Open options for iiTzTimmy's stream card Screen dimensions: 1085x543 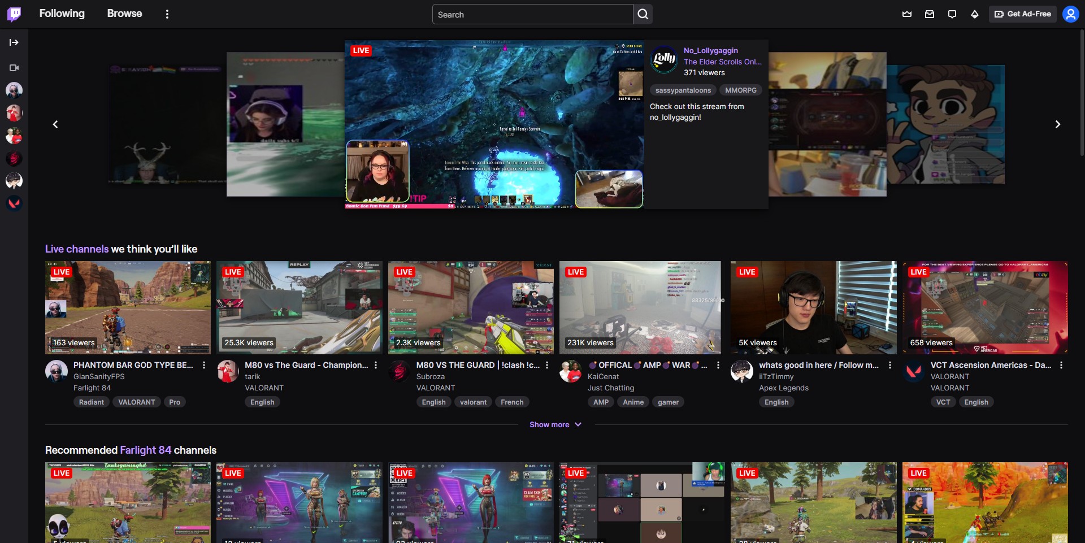click(x=890, y=366)
